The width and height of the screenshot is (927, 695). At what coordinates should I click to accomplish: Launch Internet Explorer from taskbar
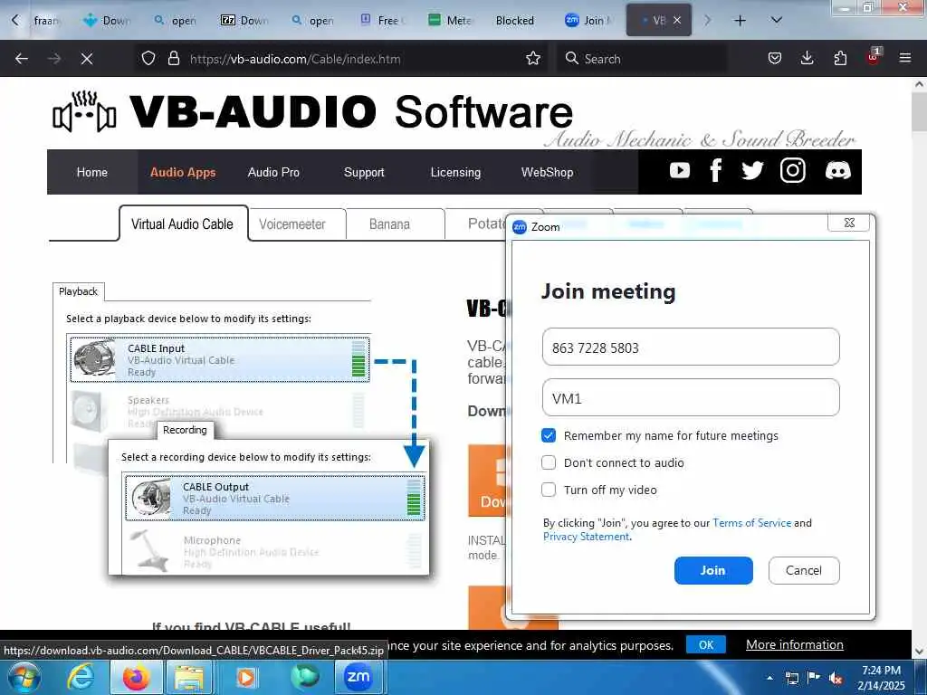(x=80, y=677)
